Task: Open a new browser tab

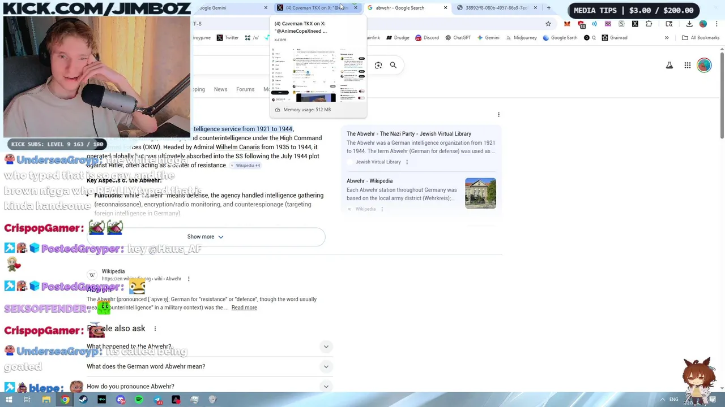Action: click(548, 8)
